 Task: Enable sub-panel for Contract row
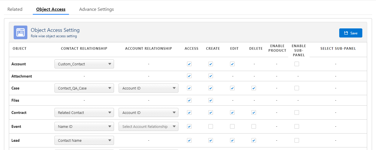[x=297, y=113]
